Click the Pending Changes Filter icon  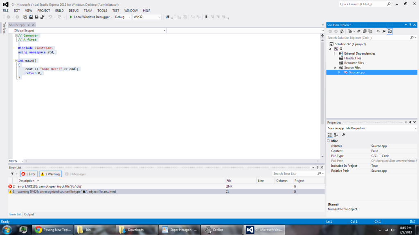tap(350, 31)
